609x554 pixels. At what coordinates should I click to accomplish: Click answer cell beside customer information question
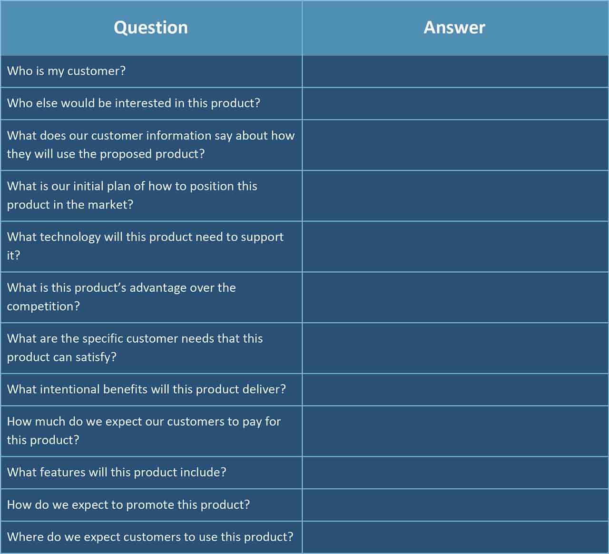tap(455, 145)
